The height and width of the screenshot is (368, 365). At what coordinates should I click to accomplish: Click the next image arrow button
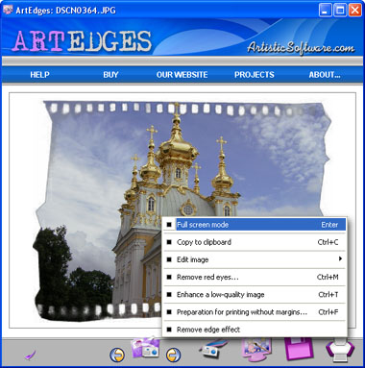[173, 355]
